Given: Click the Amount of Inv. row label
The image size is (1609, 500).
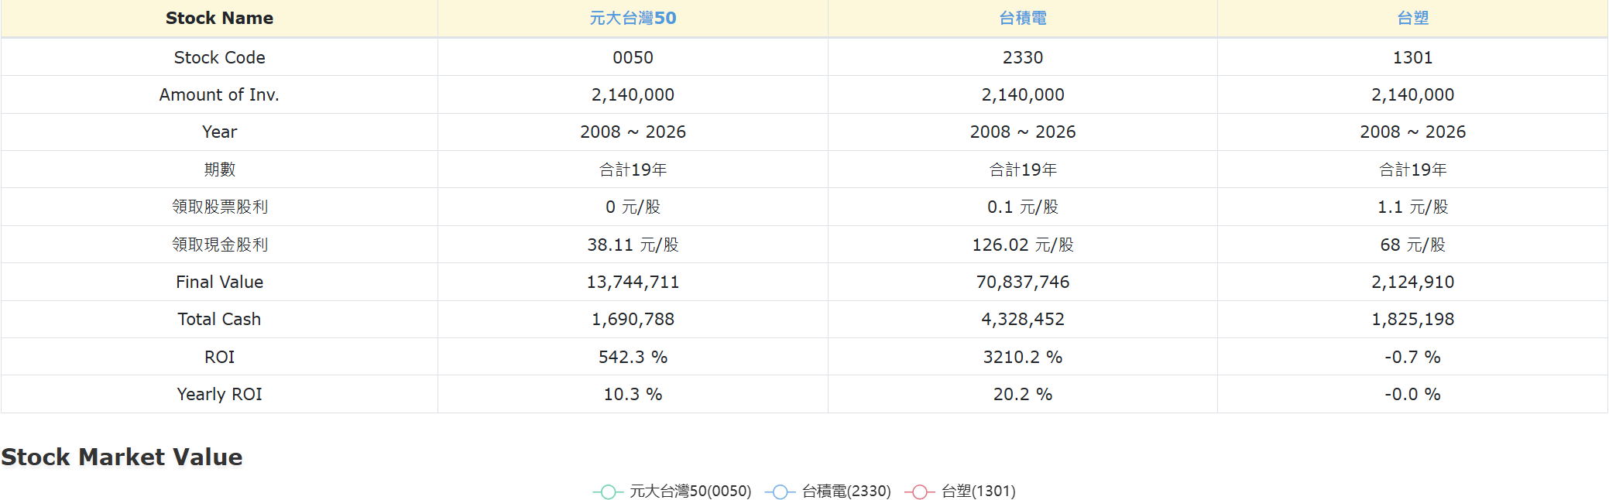Looking at the screenshot, I should 219,94.
